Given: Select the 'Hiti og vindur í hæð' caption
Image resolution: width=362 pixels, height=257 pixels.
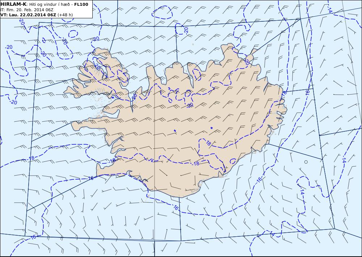Looking at the screenshot, I should point(50,4).
